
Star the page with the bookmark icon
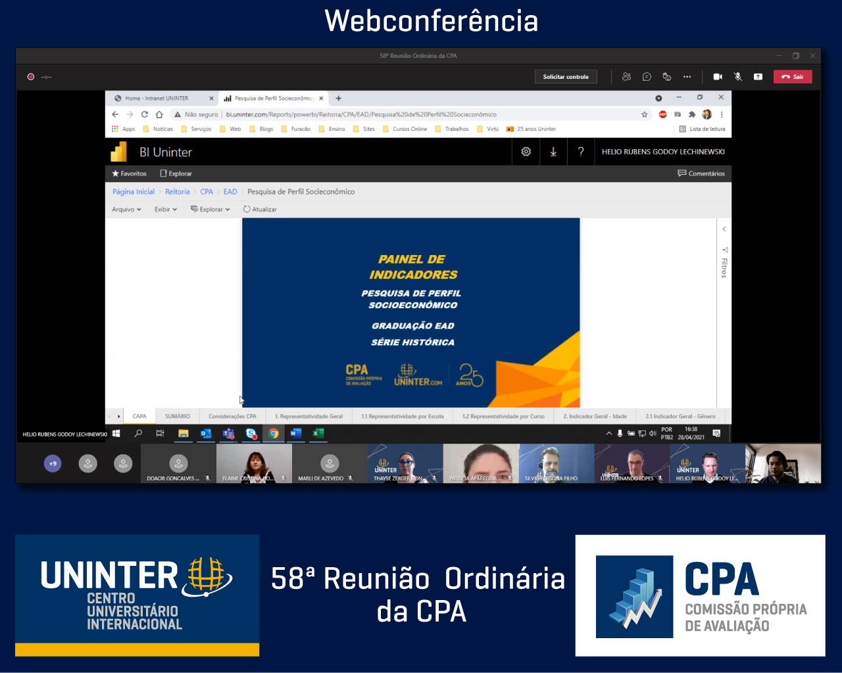[645, 114]
